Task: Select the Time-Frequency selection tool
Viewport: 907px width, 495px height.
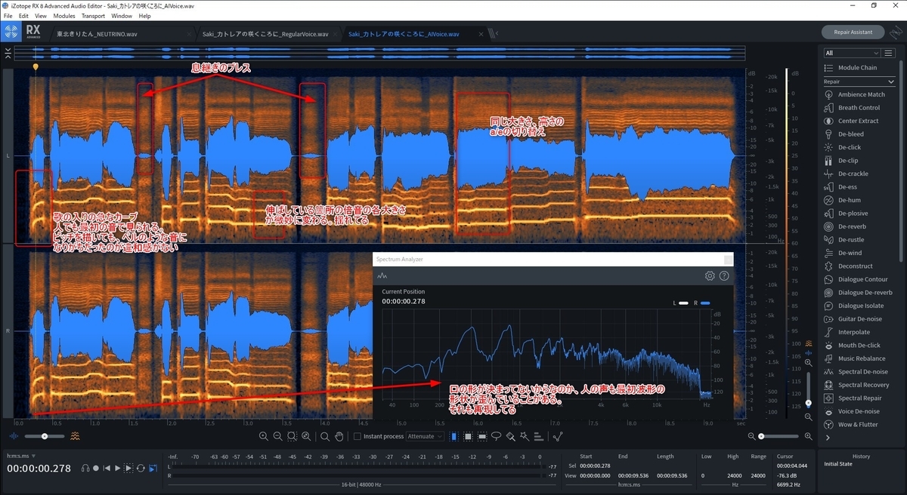Action: pos(468,436)
